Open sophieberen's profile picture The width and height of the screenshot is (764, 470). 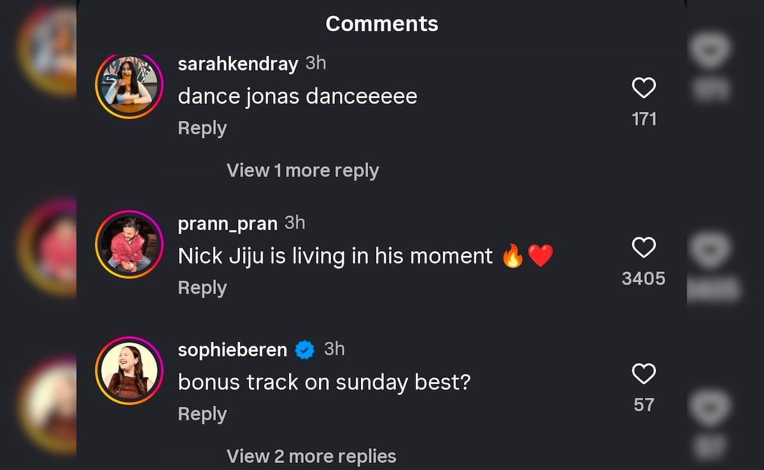tap(129, 371)
